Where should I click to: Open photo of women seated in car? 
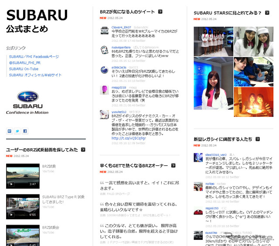point(254,72)
